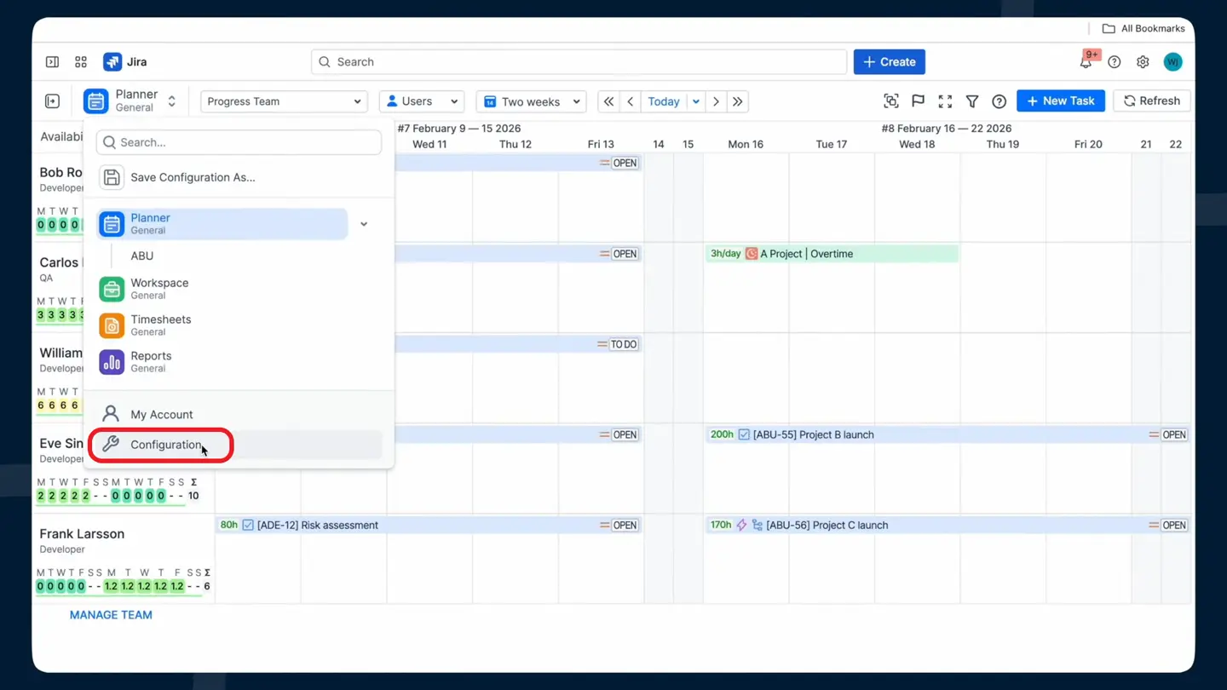The width and height of the screenshot is (1227, 690).
Task: Click the Jira Search field
Action: [x=579, y=62]
